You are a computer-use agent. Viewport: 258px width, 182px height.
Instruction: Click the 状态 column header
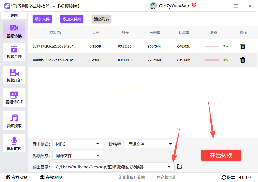tap(214, 33)
